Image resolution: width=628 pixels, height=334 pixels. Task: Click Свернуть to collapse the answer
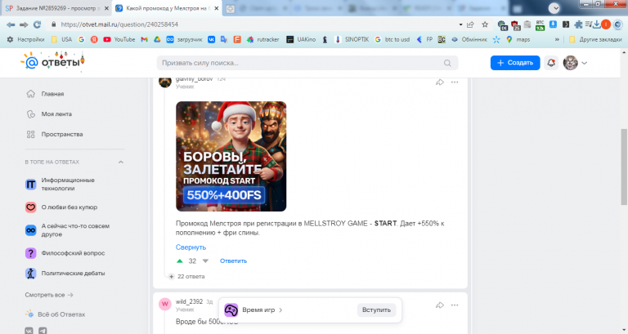191,247
